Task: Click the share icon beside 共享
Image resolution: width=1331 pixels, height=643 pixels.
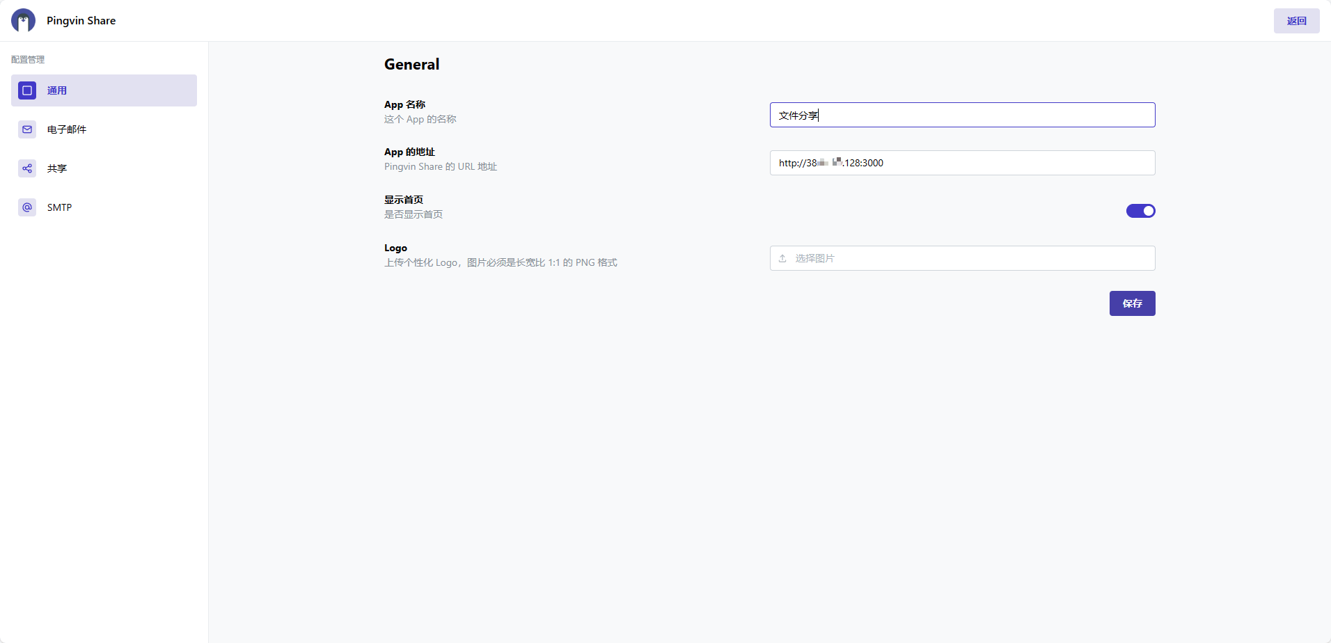Action: pos(27,168)
